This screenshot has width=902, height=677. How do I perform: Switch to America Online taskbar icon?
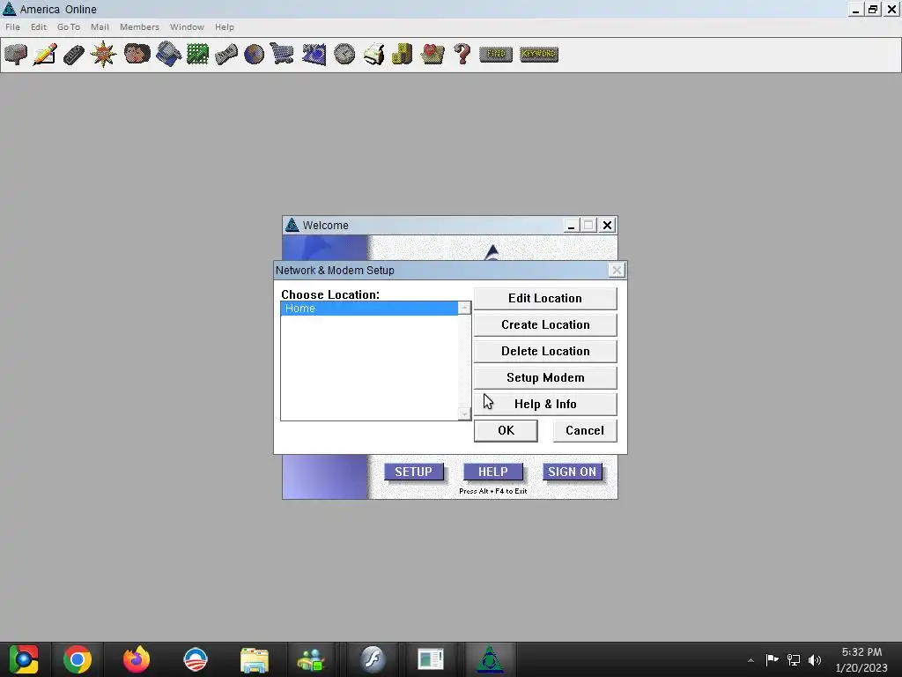point(490,659)
